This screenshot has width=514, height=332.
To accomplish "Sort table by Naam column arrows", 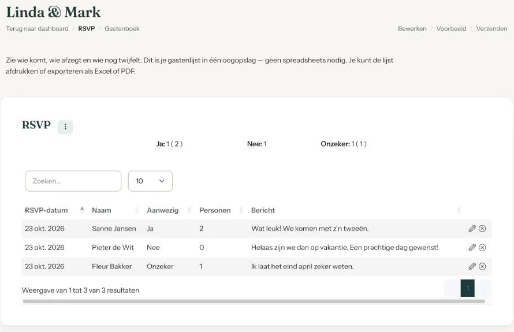I will pyautogui.click(x=137, y=210).
